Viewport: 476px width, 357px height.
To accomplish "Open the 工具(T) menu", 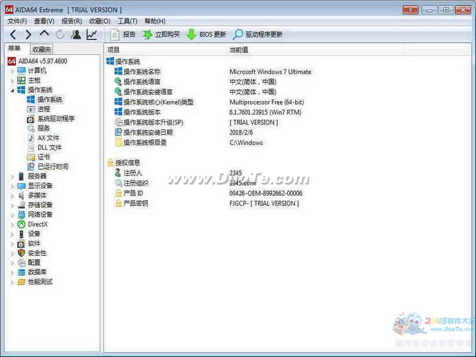I will click(127, 21).
